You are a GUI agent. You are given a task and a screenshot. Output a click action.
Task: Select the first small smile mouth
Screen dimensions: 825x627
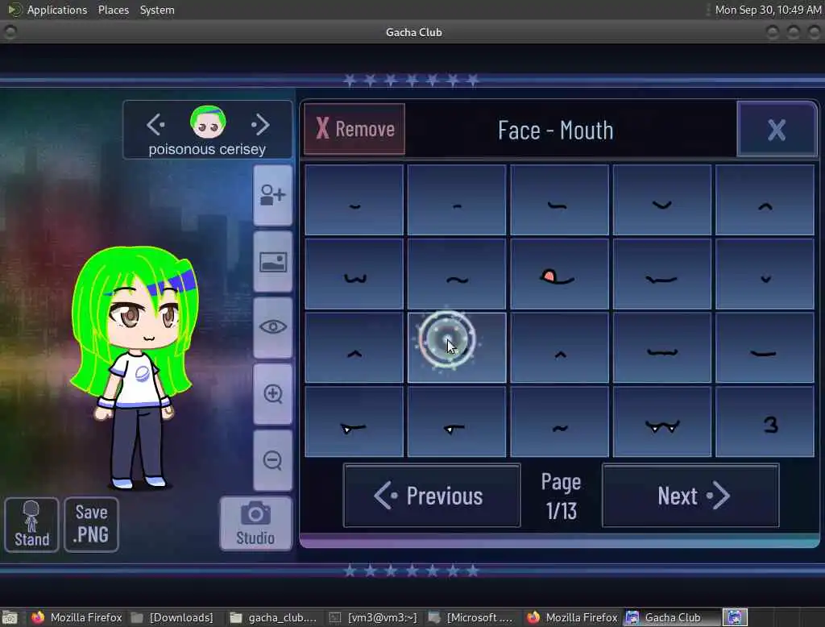click(354, 200)
